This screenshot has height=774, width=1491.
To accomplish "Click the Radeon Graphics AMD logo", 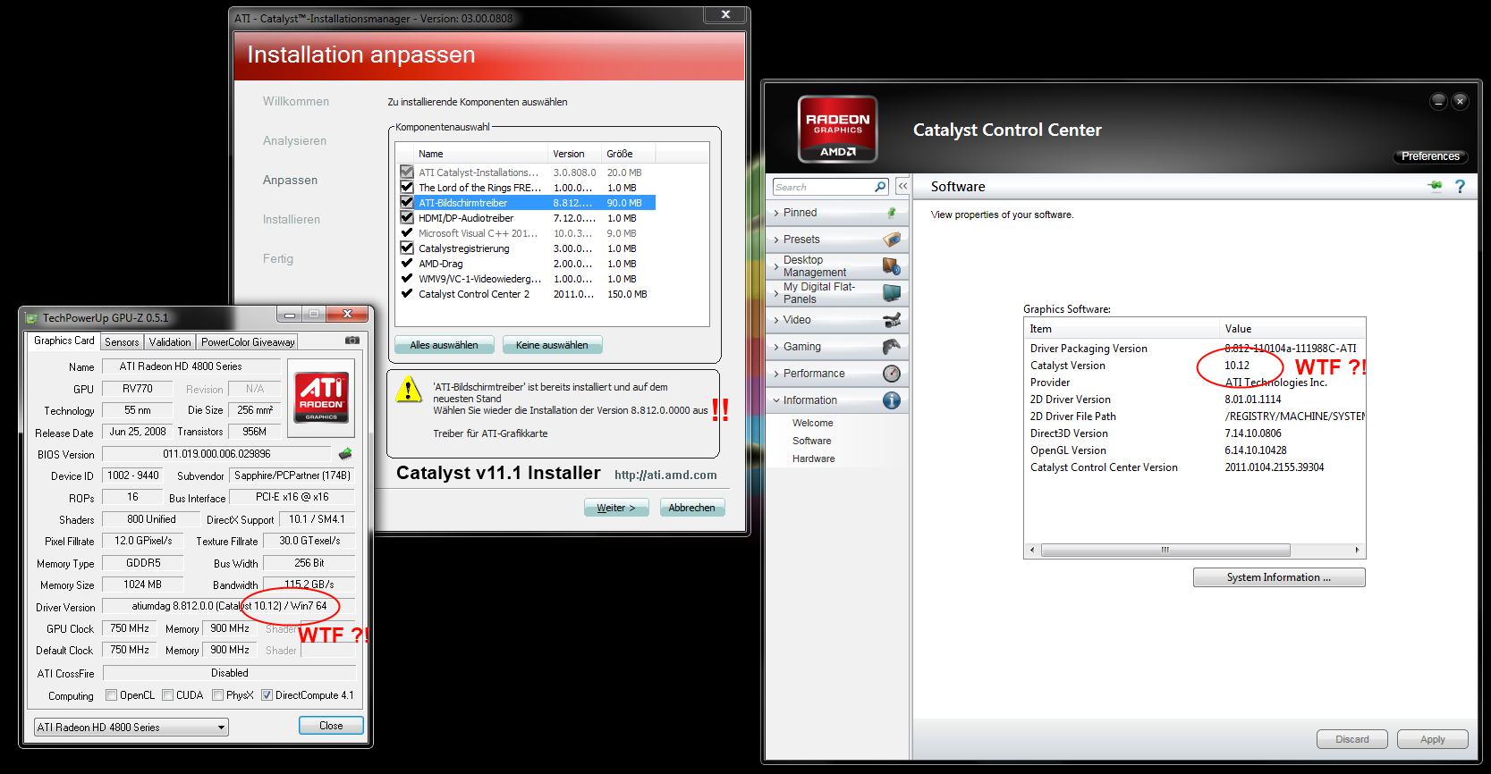I will [x=837, y=129].
